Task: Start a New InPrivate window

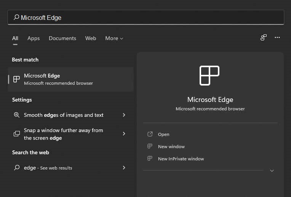Action: pyautogui.click(x=181, y=159)
